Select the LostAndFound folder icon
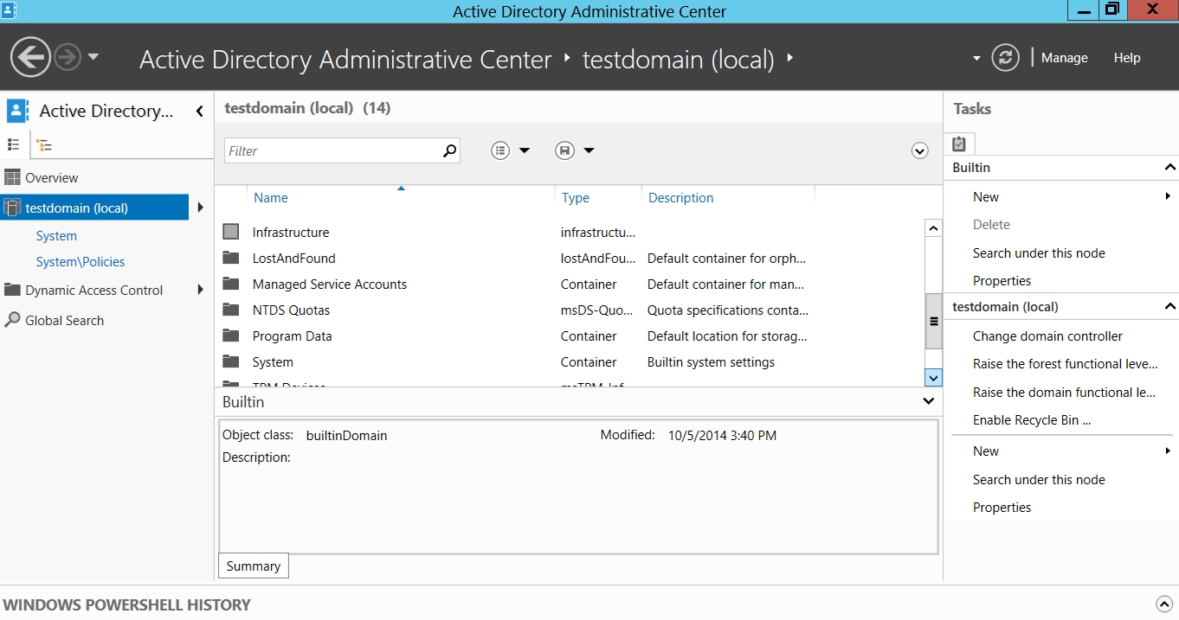1179x620 pixels. [x=230, y=258]
